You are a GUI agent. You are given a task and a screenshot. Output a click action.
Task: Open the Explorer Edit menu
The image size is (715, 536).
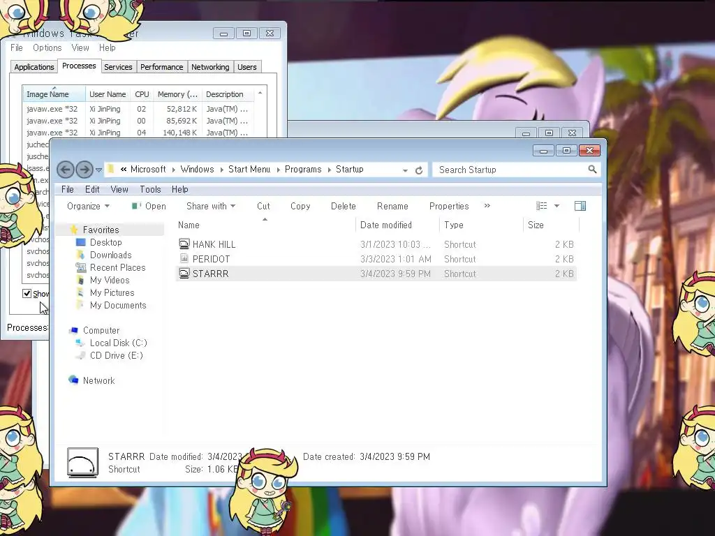click(x=92, y=189)
